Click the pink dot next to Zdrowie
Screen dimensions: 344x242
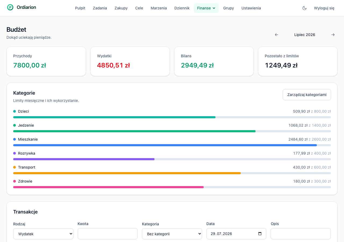coord(15,181)
